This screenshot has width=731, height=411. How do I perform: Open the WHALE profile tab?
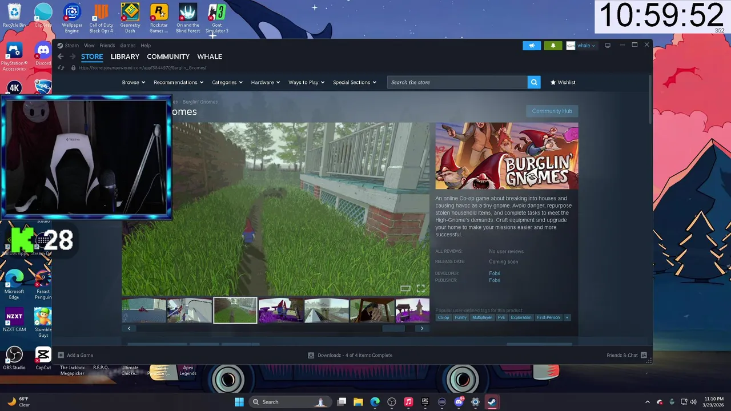pyautogui.click(x=210, y=57)
